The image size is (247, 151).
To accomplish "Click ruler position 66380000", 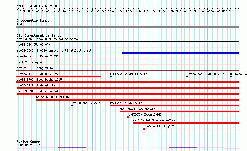I will 207,11.
